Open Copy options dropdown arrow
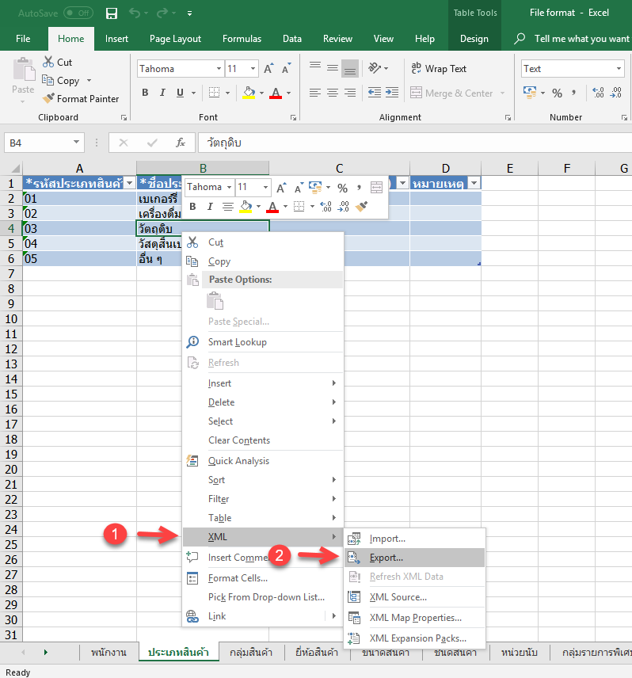This screenshot has width=632, height=678. click(x=89, y=81)
